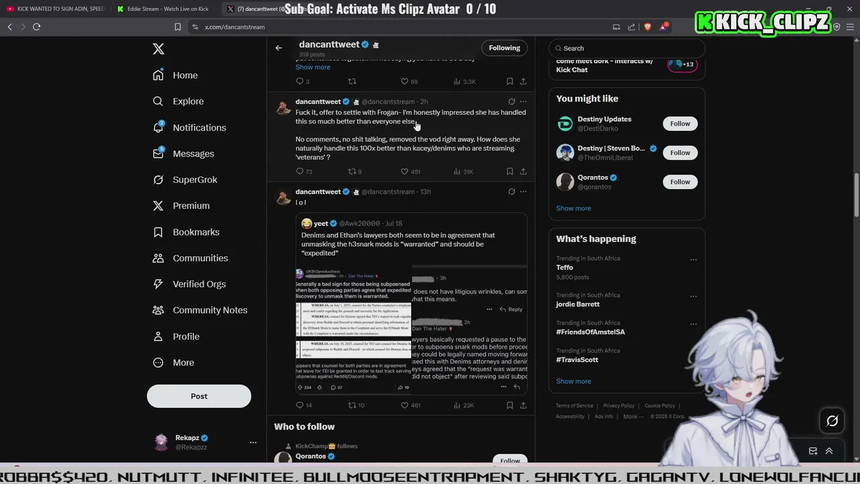Show more trends in What's happening
The width and height of the screenshot is (860, 484).
[x=574, y=381]
